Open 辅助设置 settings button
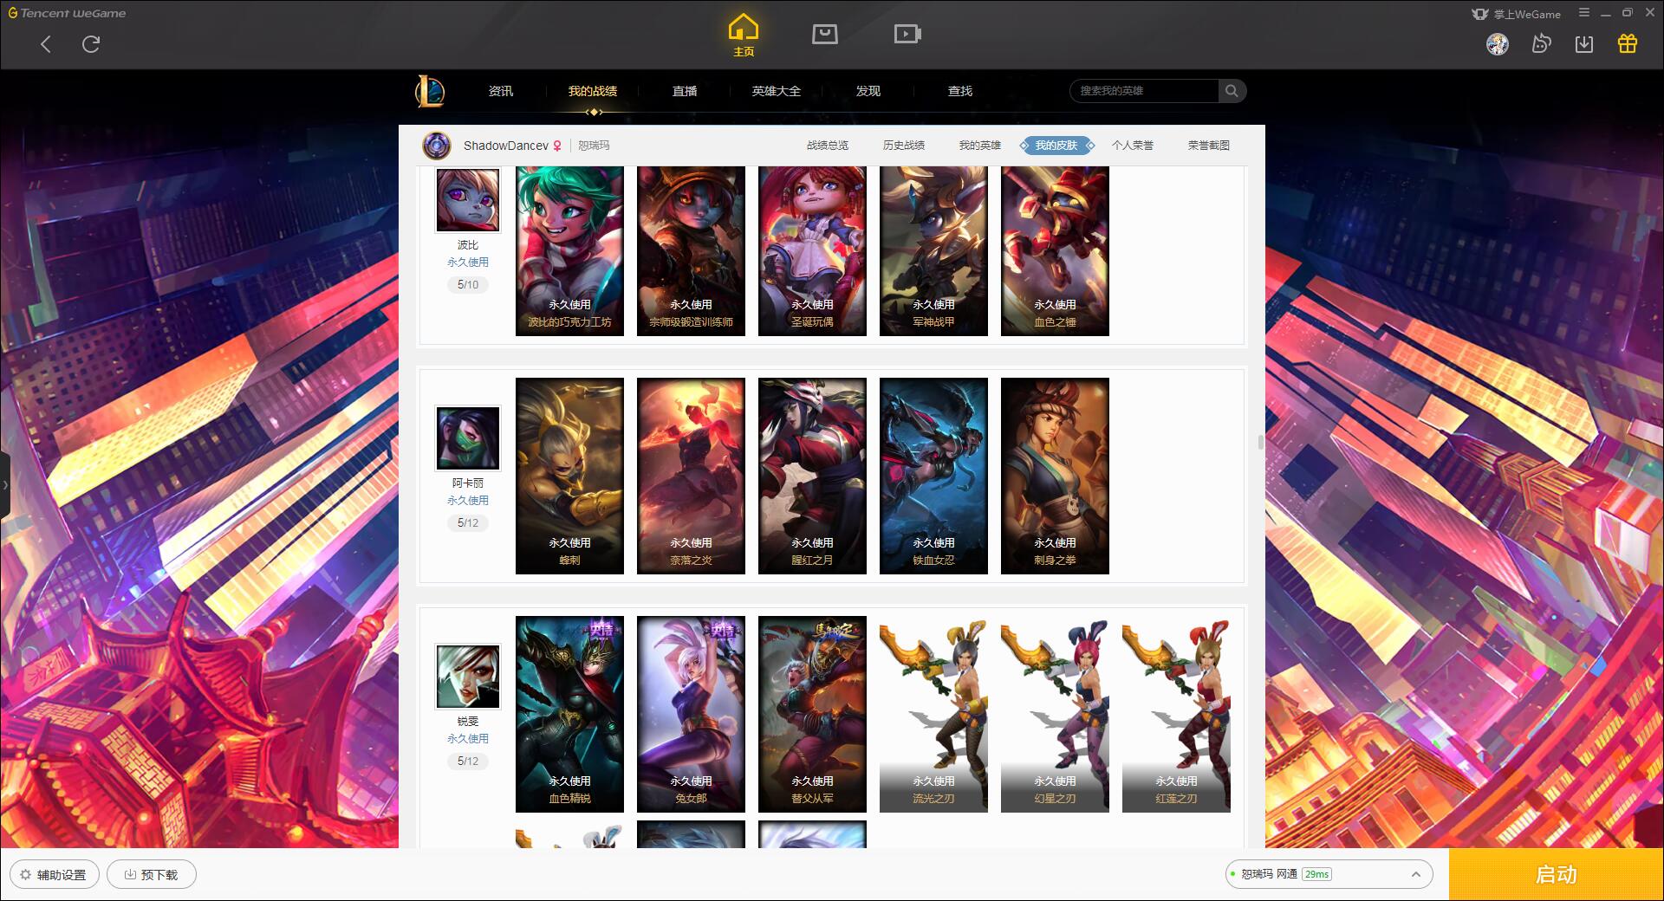1664x901 pixels. 54,874
